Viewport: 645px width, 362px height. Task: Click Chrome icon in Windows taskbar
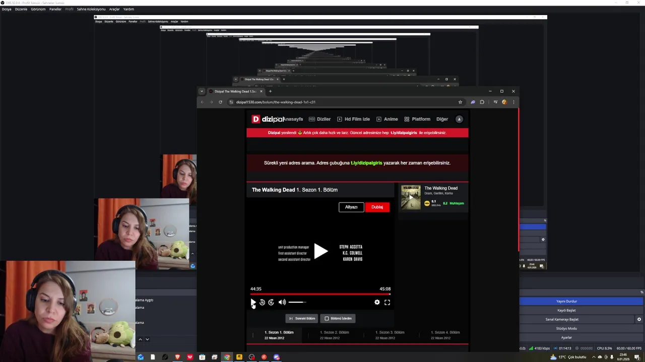[227, 357]
